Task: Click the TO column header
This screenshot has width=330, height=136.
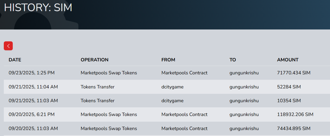Action: point(233,60)
